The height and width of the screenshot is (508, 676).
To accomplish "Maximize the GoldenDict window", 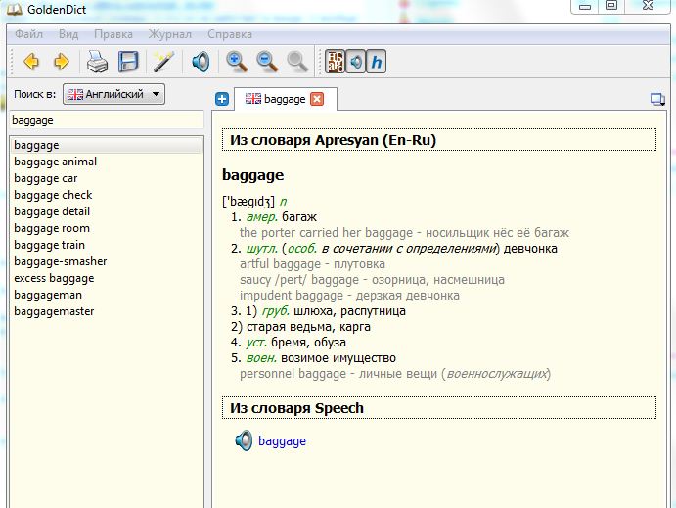I will point(611,6).
